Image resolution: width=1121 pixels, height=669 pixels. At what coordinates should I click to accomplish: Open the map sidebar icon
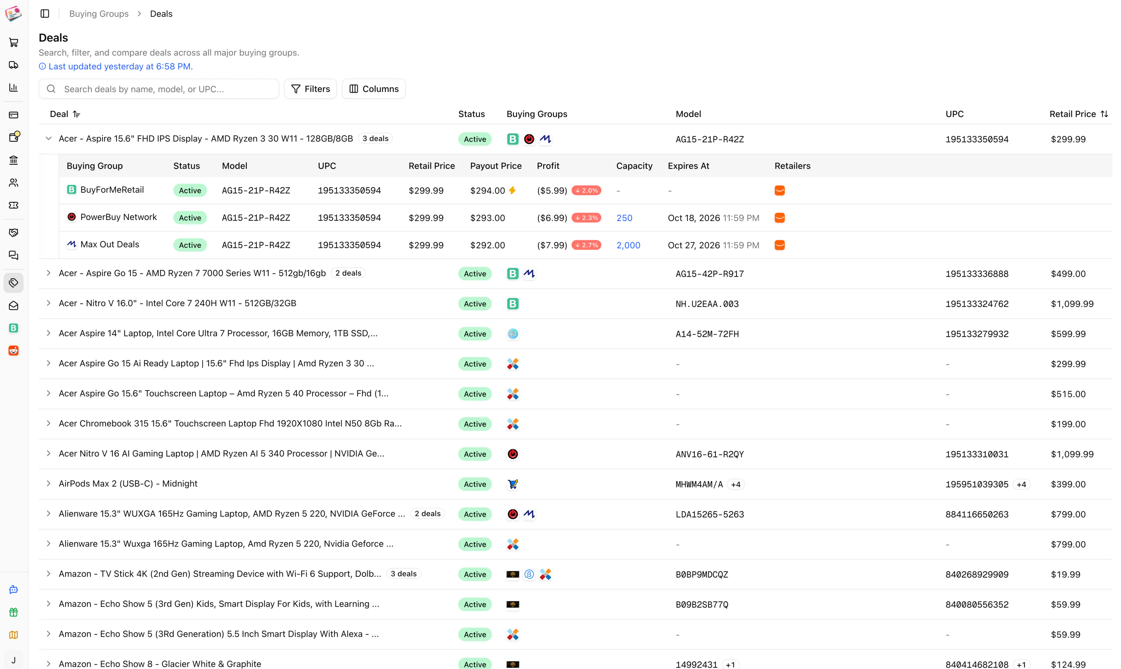[13, 635]
